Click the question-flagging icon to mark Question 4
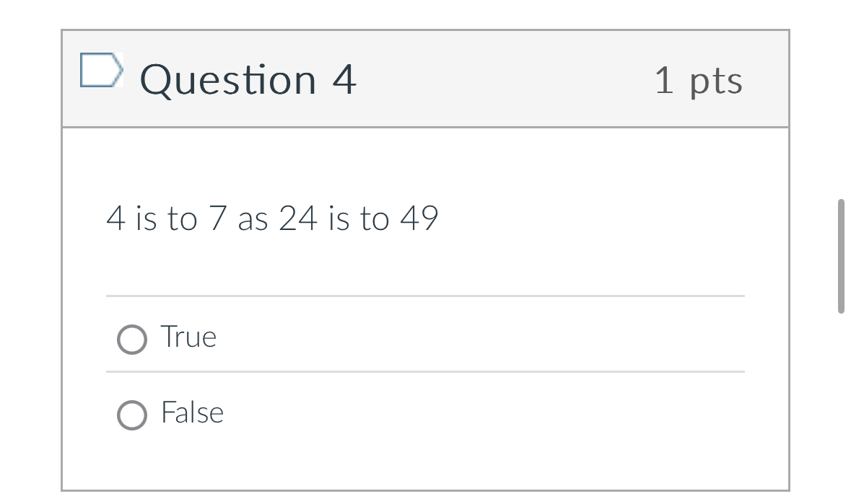Image resolution: width=851 pixels, height=504 pixels. pos(102,70)
